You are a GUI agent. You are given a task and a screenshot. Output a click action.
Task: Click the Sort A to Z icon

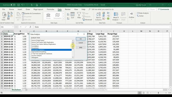pyautogui.click(x=68, y=14)
